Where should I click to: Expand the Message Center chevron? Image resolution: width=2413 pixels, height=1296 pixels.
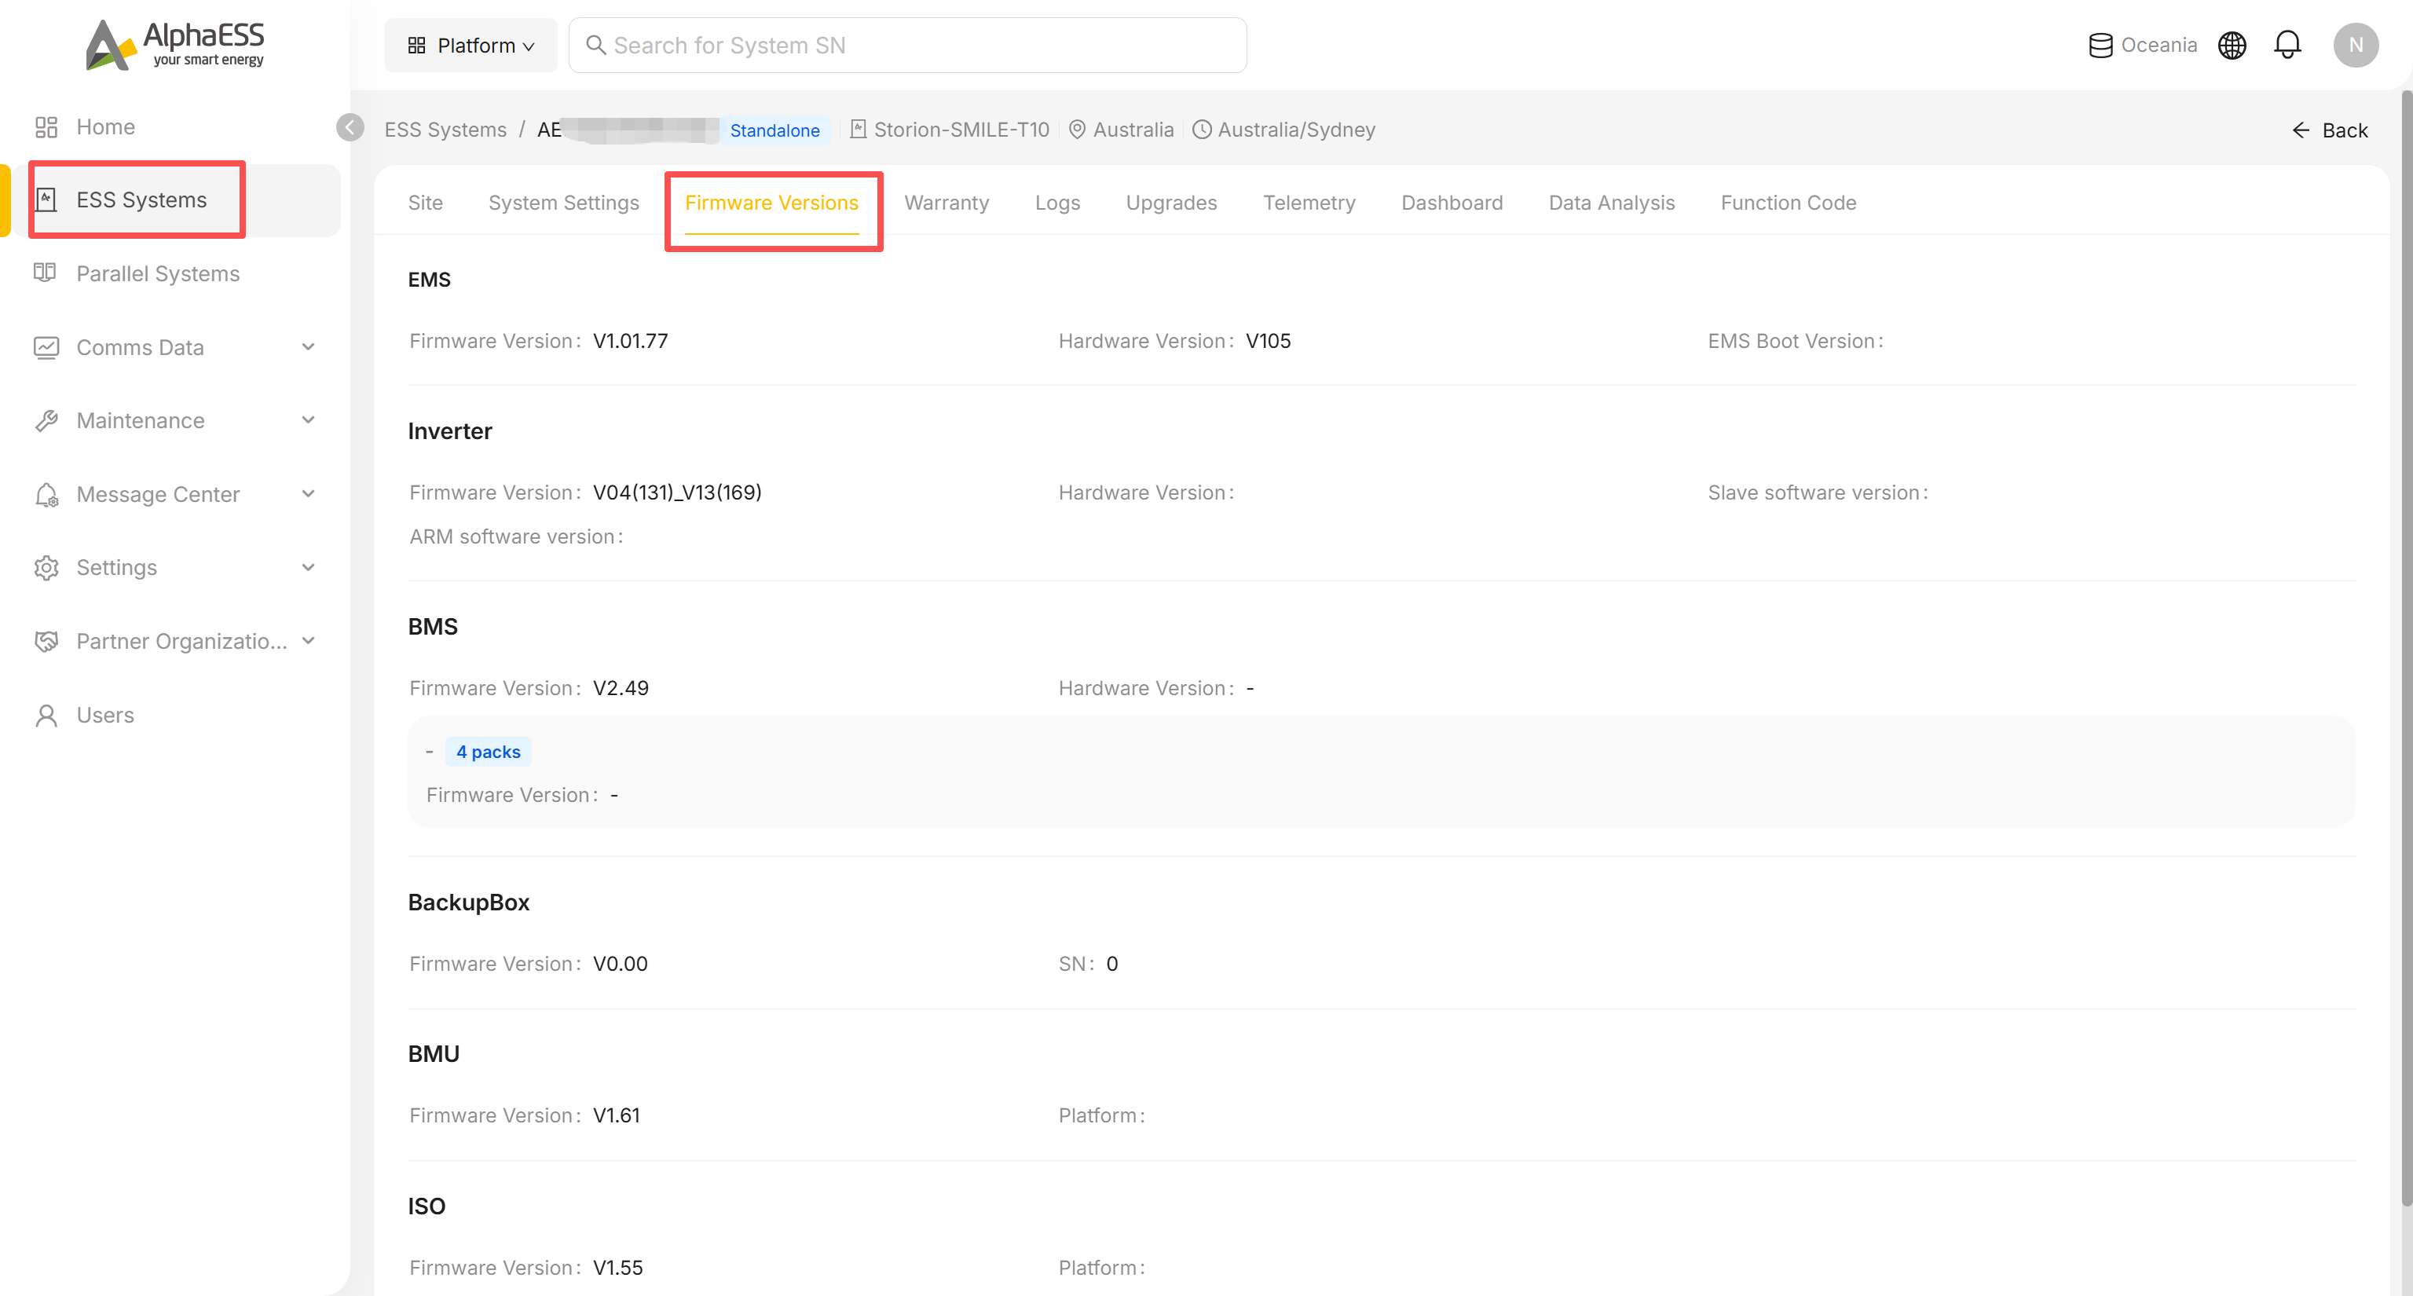(308, 494)
